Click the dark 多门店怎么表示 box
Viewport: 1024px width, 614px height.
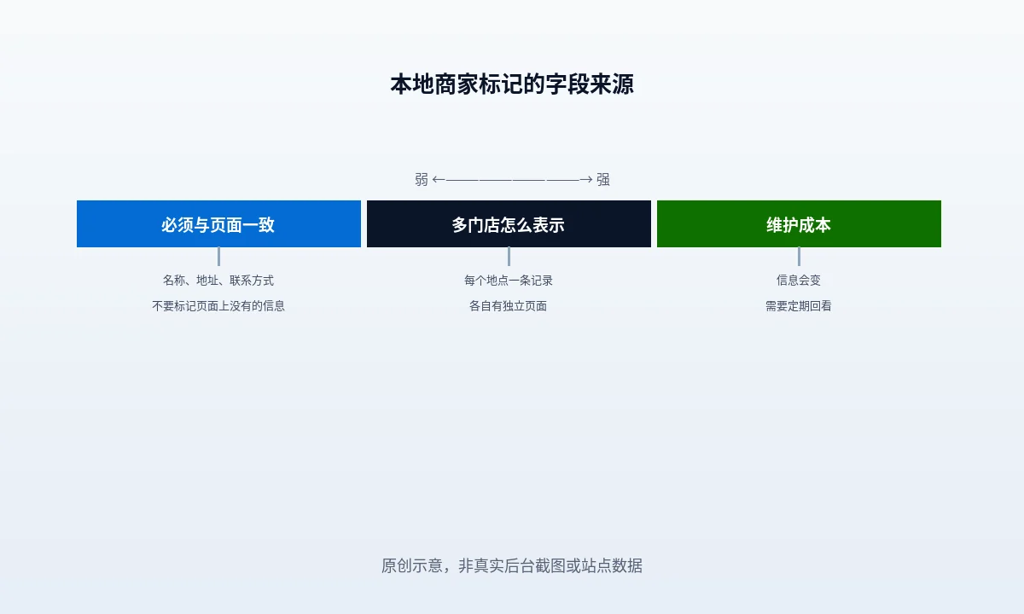[509, 224]
